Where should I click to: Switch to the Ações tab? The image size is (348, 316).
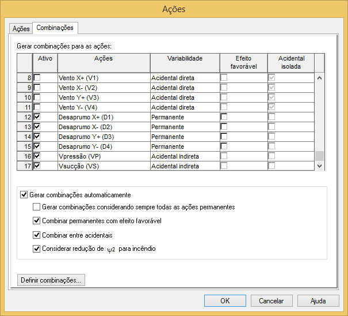point(21,29)
